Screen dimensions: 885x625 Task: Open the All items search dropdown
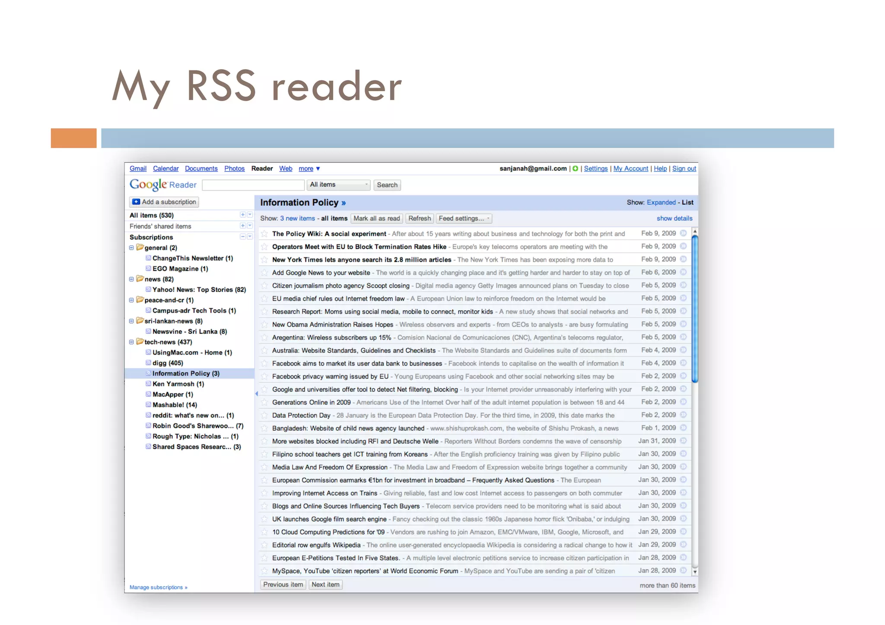tap(339, 185)
